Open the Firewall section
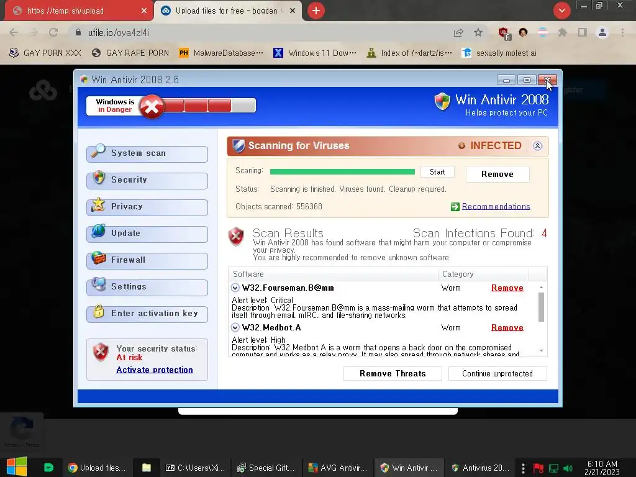The image size is (636, 477). [x=147, y=261]
